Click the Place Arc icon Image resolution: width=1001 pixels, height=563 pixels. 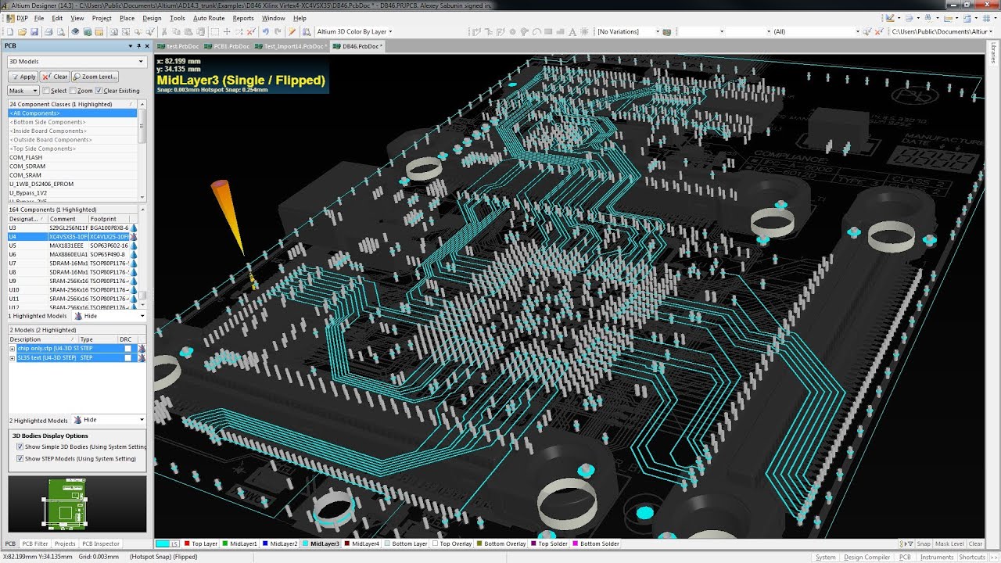coord(536,31)
